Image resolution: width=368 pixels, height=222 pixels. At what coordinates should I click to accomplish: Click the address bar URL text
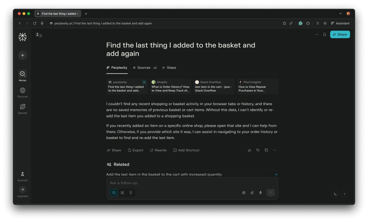click(103, 23)
